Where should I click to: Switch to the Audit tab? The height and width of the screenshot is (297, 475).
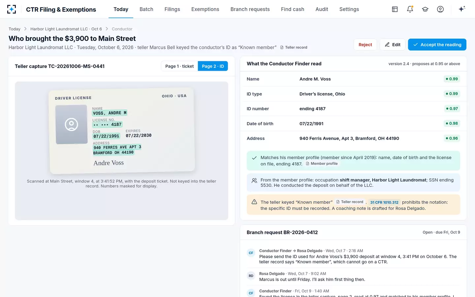coord(322,9)
